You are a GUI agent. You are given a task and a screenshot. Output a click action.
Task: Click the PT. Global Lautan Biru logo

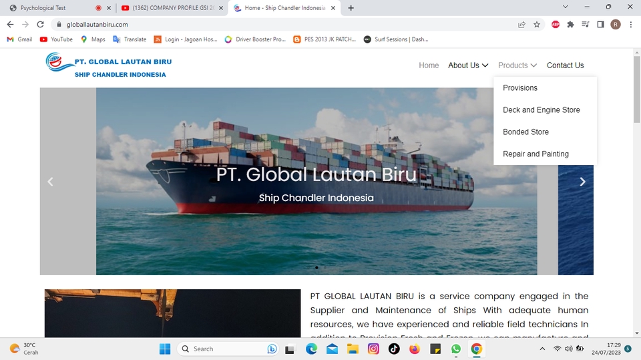tap(109, 65)
